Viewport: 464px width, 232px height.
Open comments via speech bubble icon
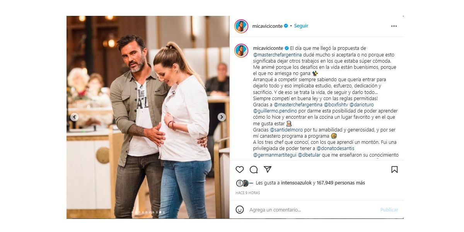pyautogui.click(x=254, y=169)
